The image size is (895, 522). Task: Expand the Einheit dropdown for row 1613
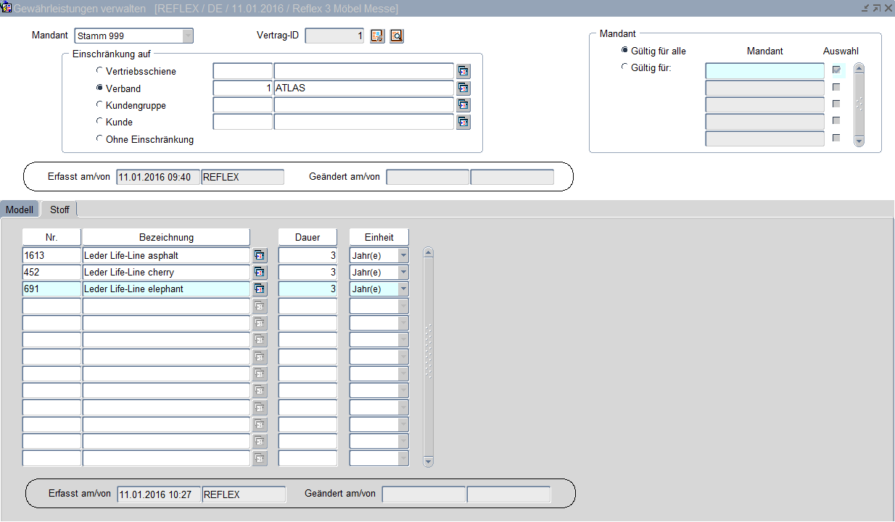pos(403,255)
